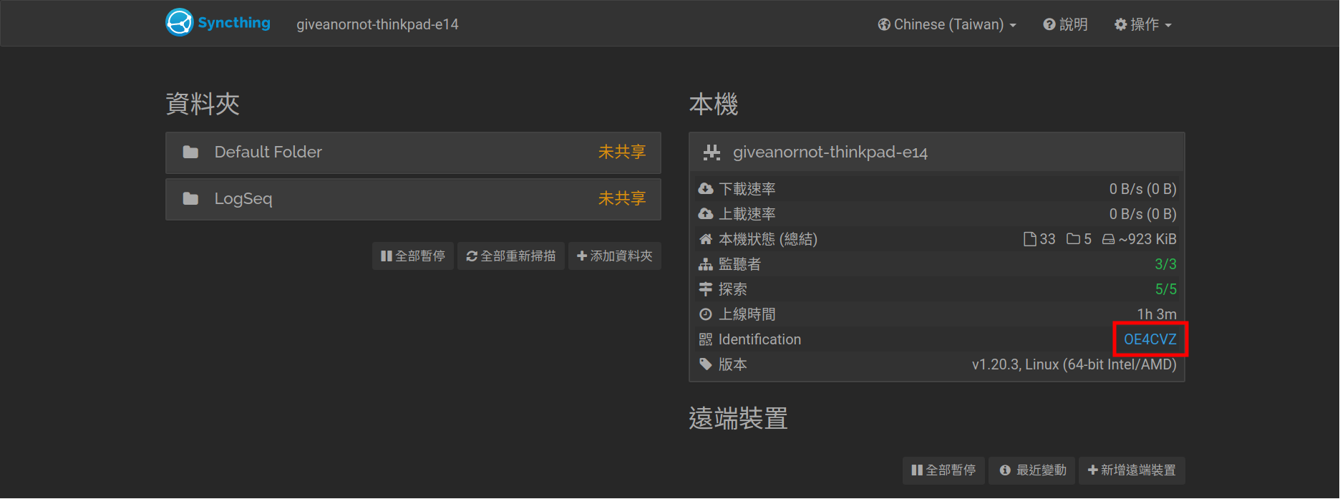Click the download rate cloud icon

point(706,189)
